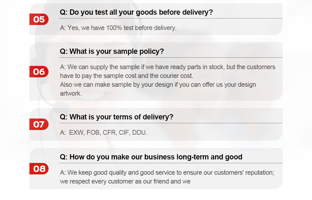Click the answer line starting "We keep good quality"

[167, 173]
